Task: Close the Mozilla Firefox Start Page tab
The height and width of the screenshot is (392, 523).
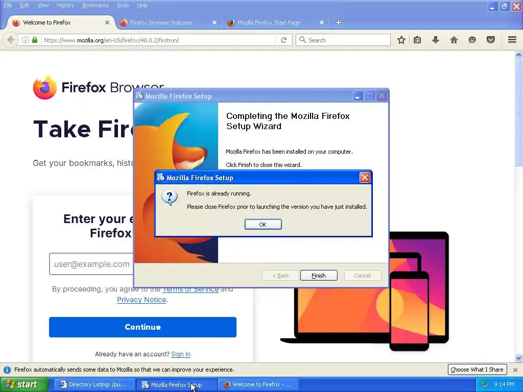Action: (322, 22)
